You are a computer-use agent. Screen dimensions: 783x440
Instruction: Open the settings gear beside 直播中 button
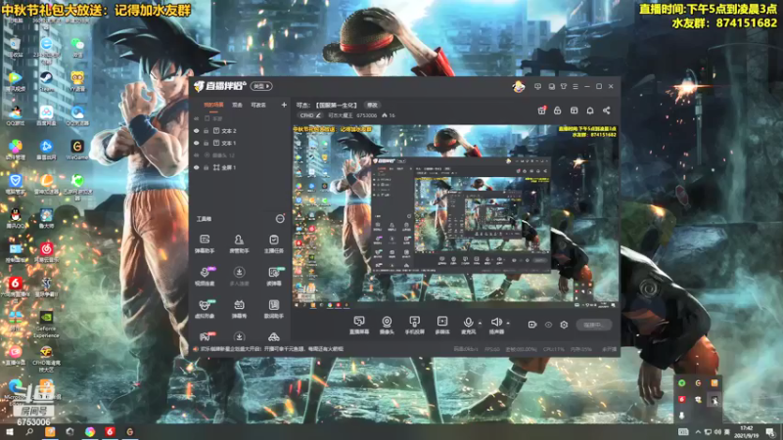(x=564, y=325)
